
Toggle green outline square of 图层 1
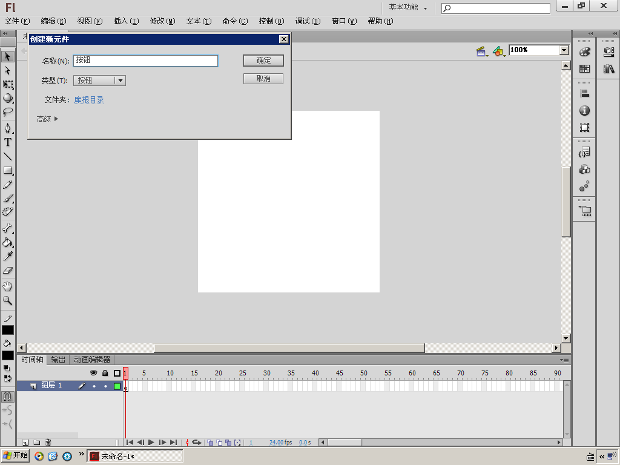pyautogui.click(x=117, y=386)
